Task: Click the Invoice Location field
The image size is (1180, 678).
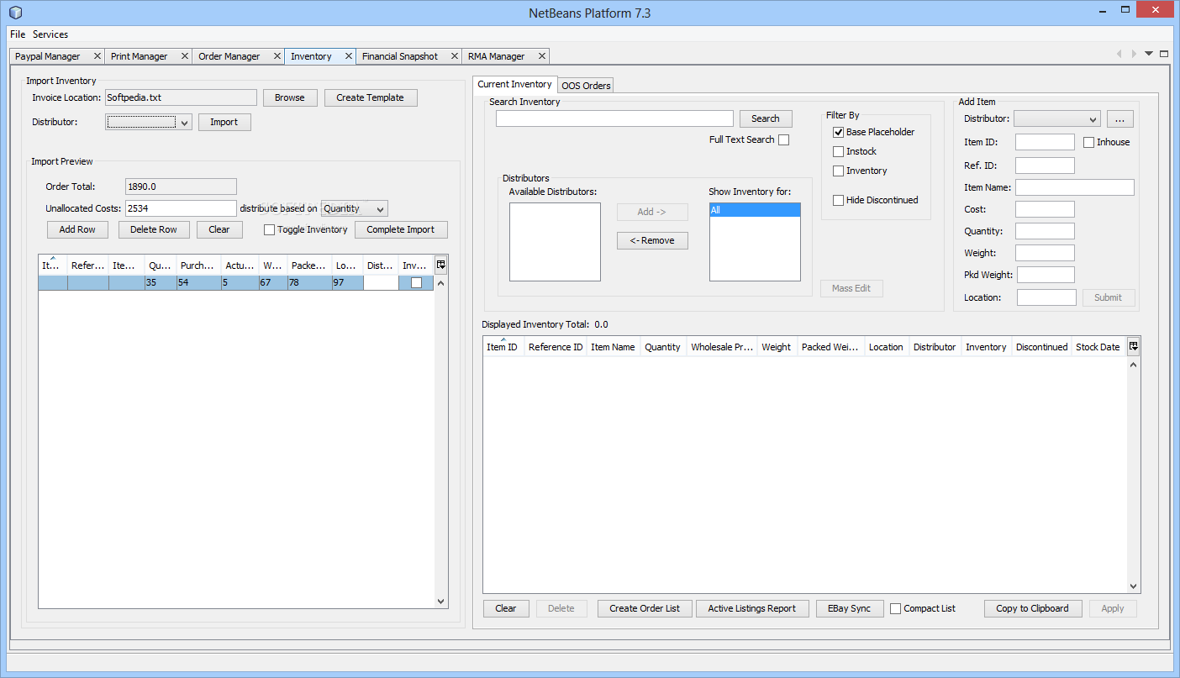Action: point(181,97)
